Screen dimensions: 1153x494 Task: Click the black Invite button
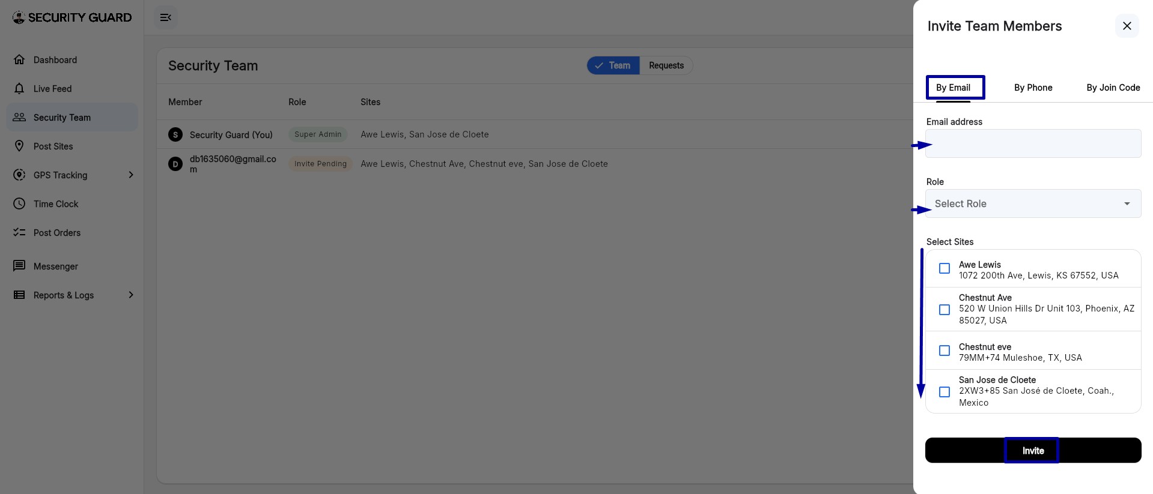click(1033, 450)
